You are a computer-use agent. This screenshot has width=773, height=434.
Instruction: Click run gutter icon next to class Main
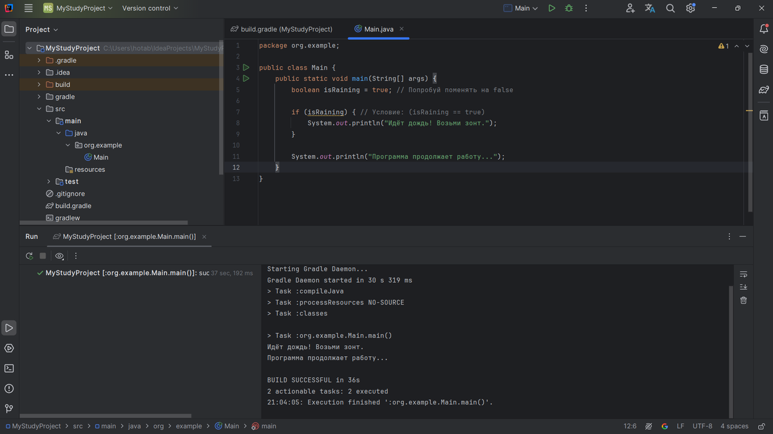point(245,68)
